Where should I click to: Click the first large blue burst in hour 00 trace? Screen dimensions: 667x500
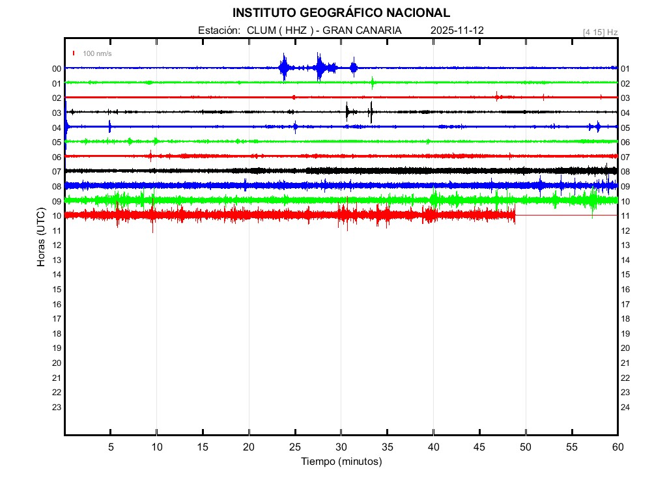[284, 67]
